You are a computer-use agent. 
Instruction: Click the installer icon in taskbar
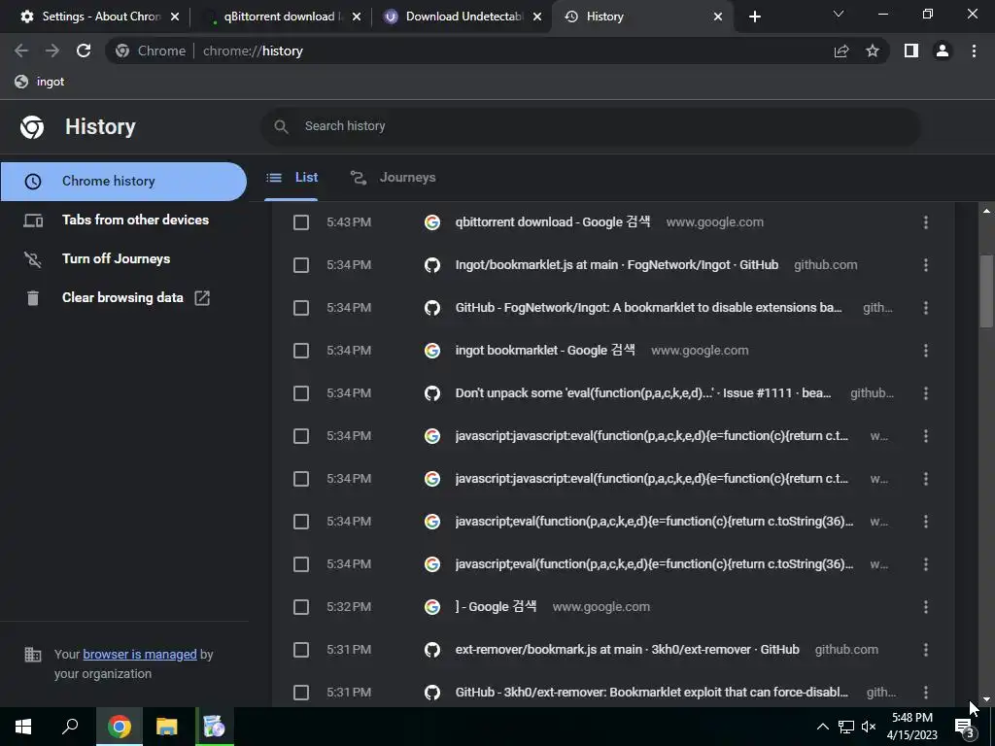point(215,727)
